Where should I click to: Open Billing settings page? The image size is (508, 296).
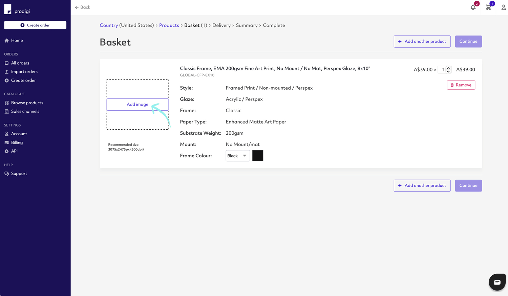point(17,142)
